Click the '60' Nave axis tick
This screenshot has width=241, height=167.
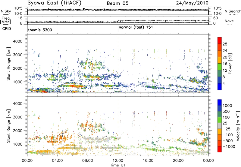215,18
